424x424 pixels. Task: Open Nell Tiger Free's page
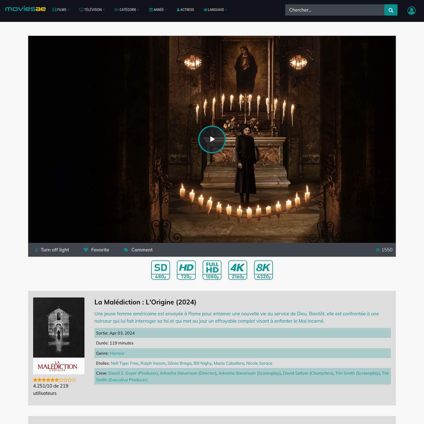[124, 363]
